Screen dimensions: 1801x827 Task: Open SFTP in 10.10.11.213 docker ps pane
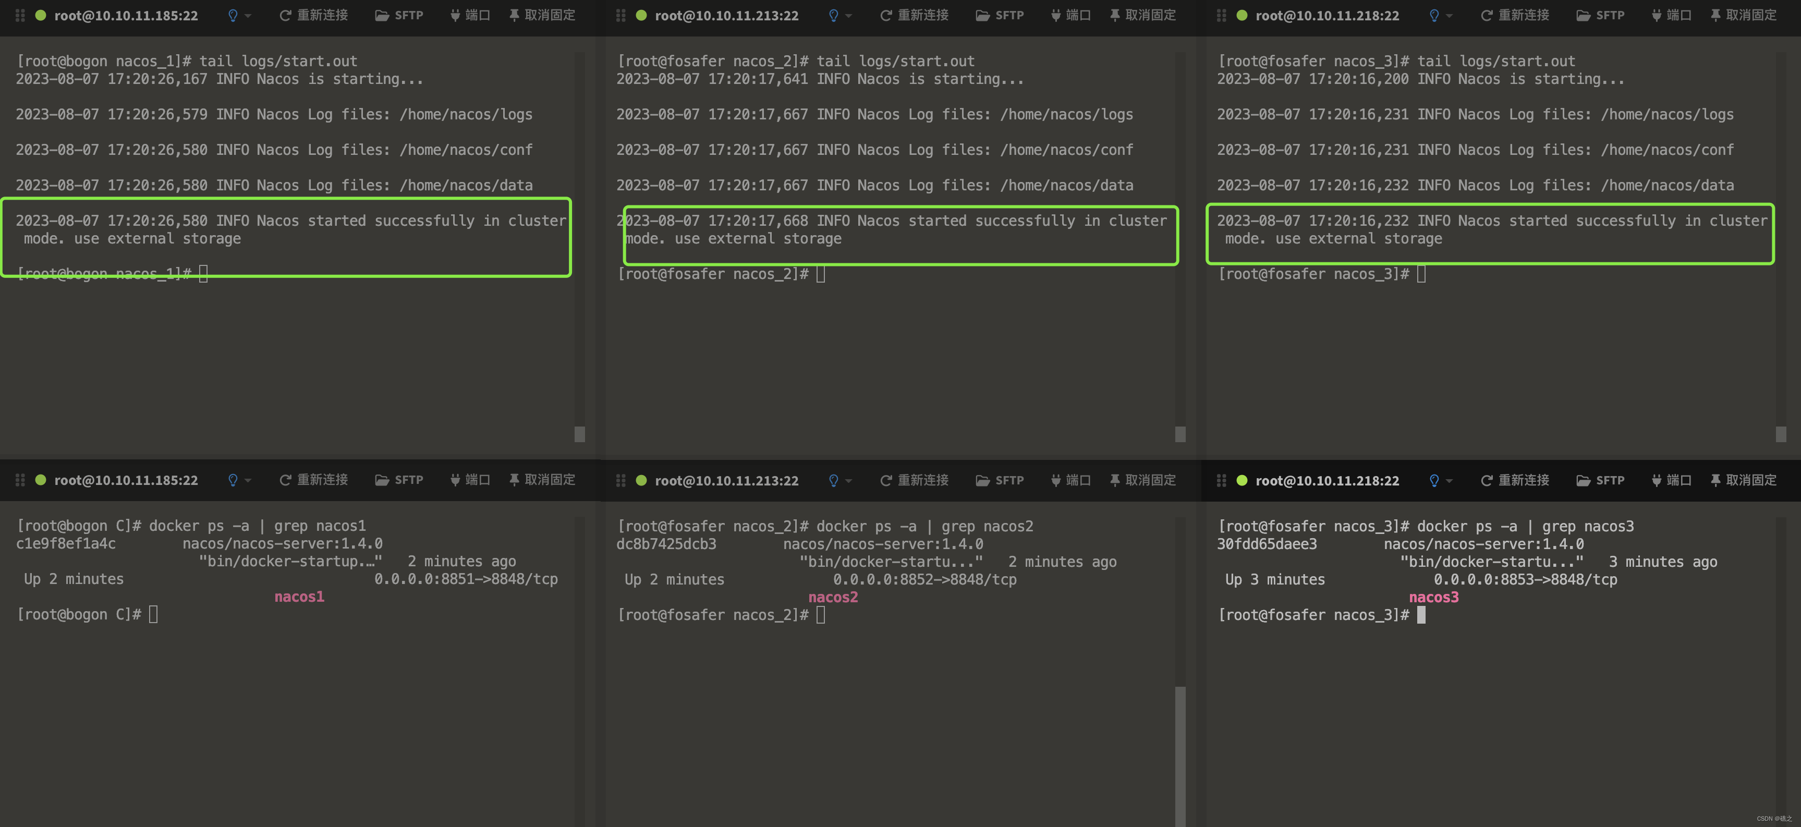(x=1000, y=481)
